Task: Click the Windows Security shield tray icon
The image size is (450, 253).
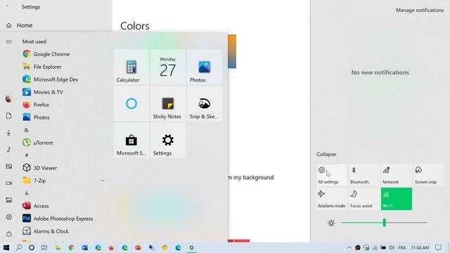Action: click(x=366, y=247)
